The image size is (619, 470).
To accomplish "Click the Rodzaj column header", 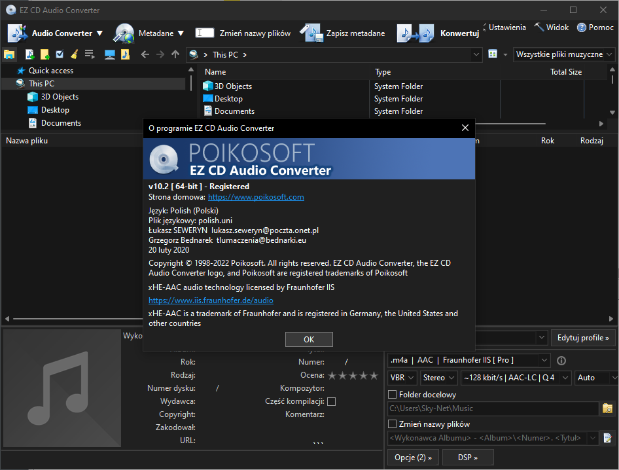I will pos(592,141).
